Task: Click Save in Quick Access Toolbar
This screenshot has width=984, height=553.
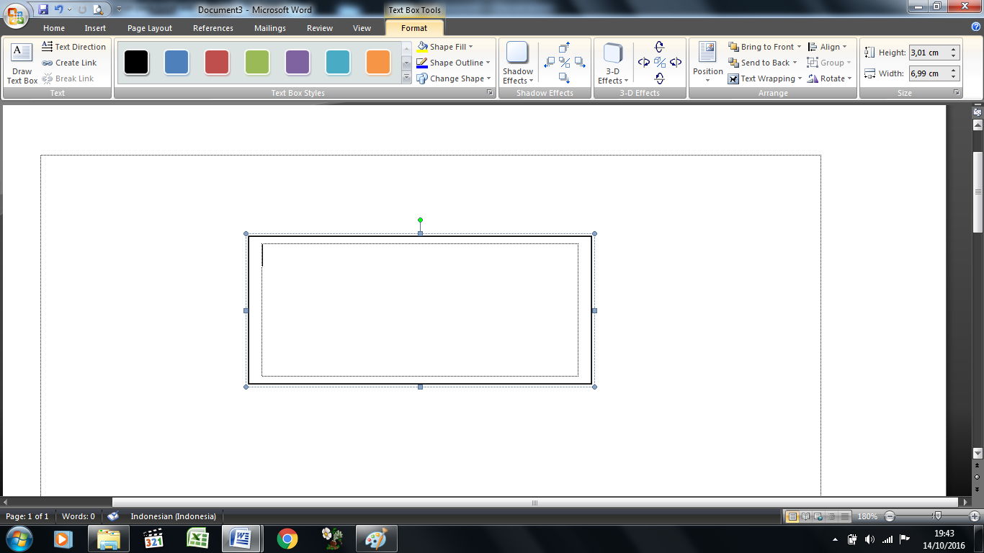Action: [43, 9]
